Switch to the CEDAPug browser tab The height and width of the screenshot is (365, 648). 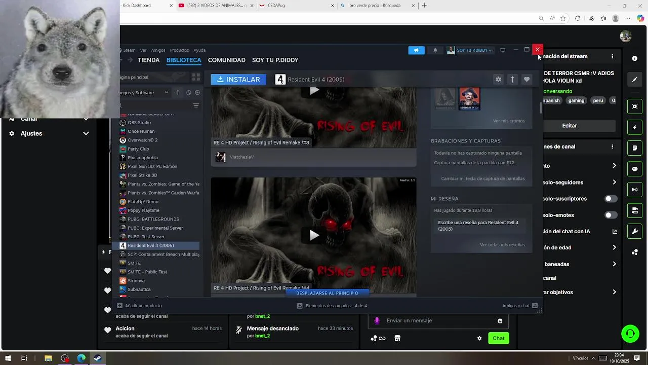point(296,6)
